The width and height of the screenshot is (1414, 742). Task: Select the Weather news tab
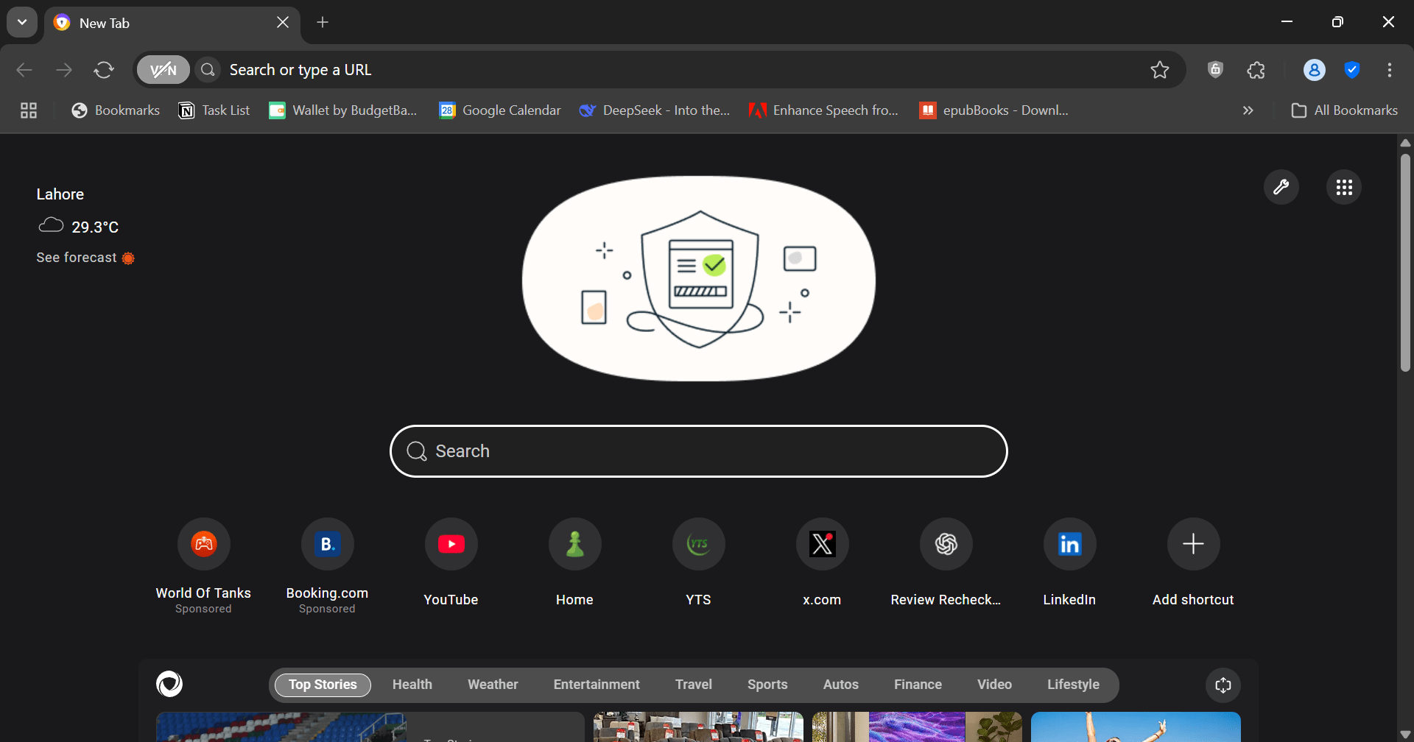pos(493,685)
